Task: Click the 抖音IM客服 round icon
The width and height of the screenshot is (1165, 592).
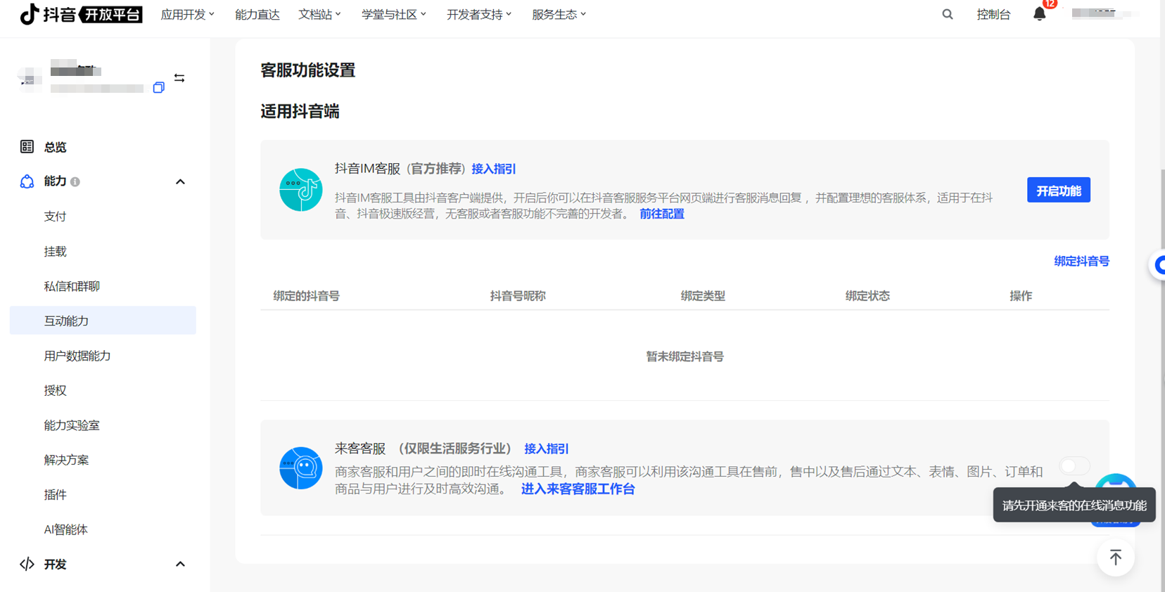Action: [x=300, y=190]
